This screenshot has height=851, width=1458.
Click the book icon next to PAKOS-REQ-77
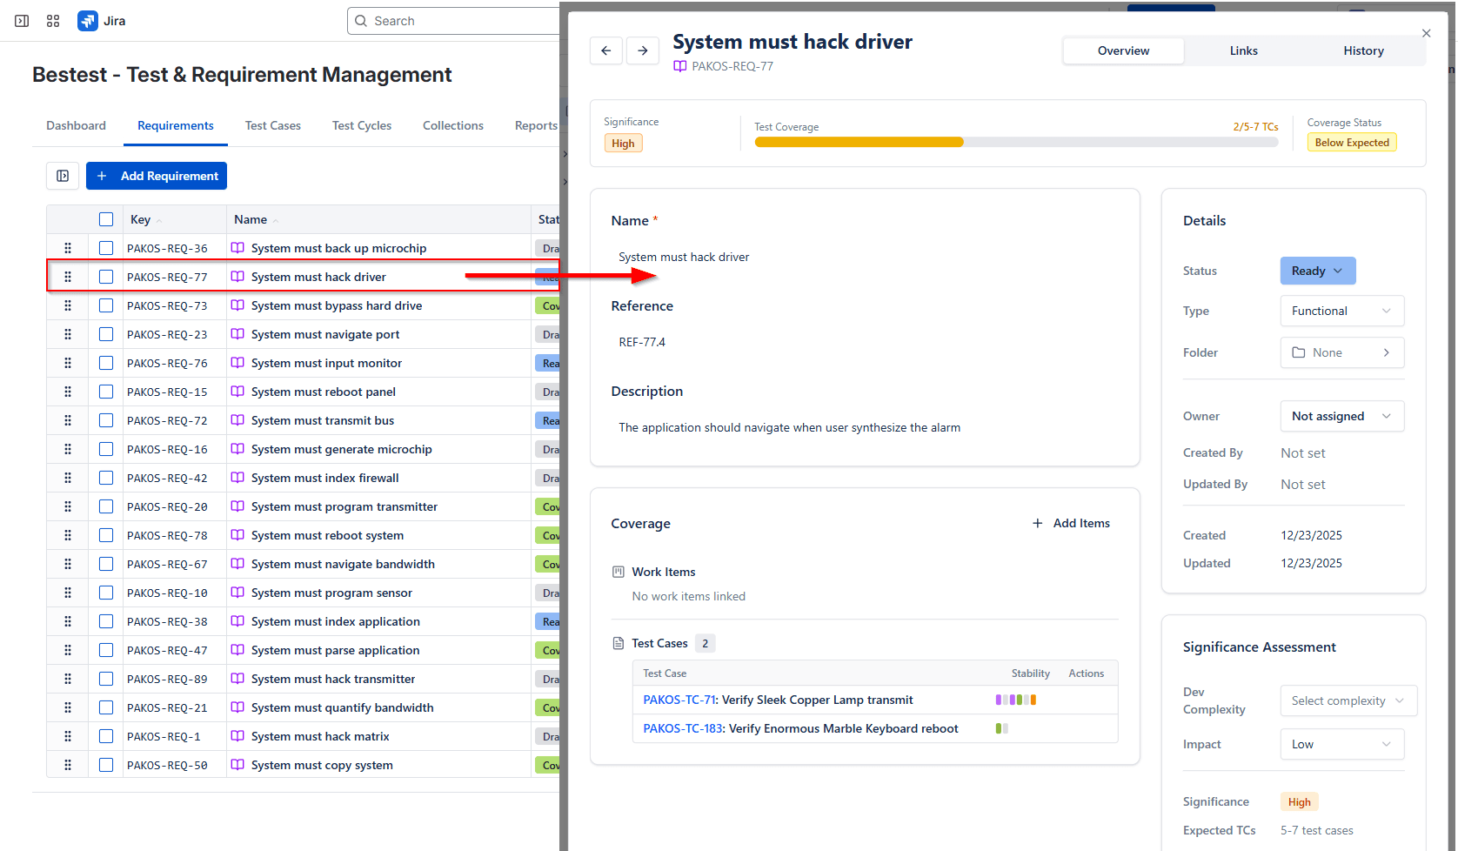[x=679, y=66]
